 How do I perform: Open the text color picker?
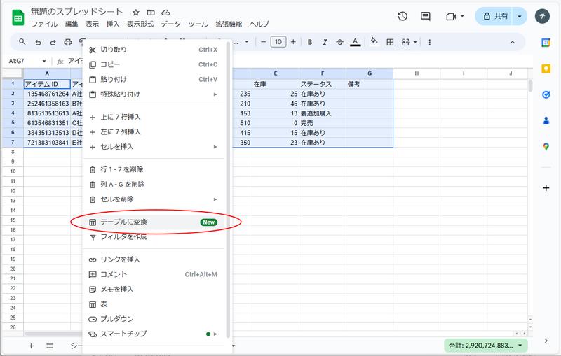(356, 42)
